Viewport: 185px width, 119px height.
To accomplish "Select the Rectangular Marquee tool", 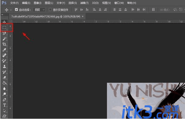I will [x=4, y=28].
